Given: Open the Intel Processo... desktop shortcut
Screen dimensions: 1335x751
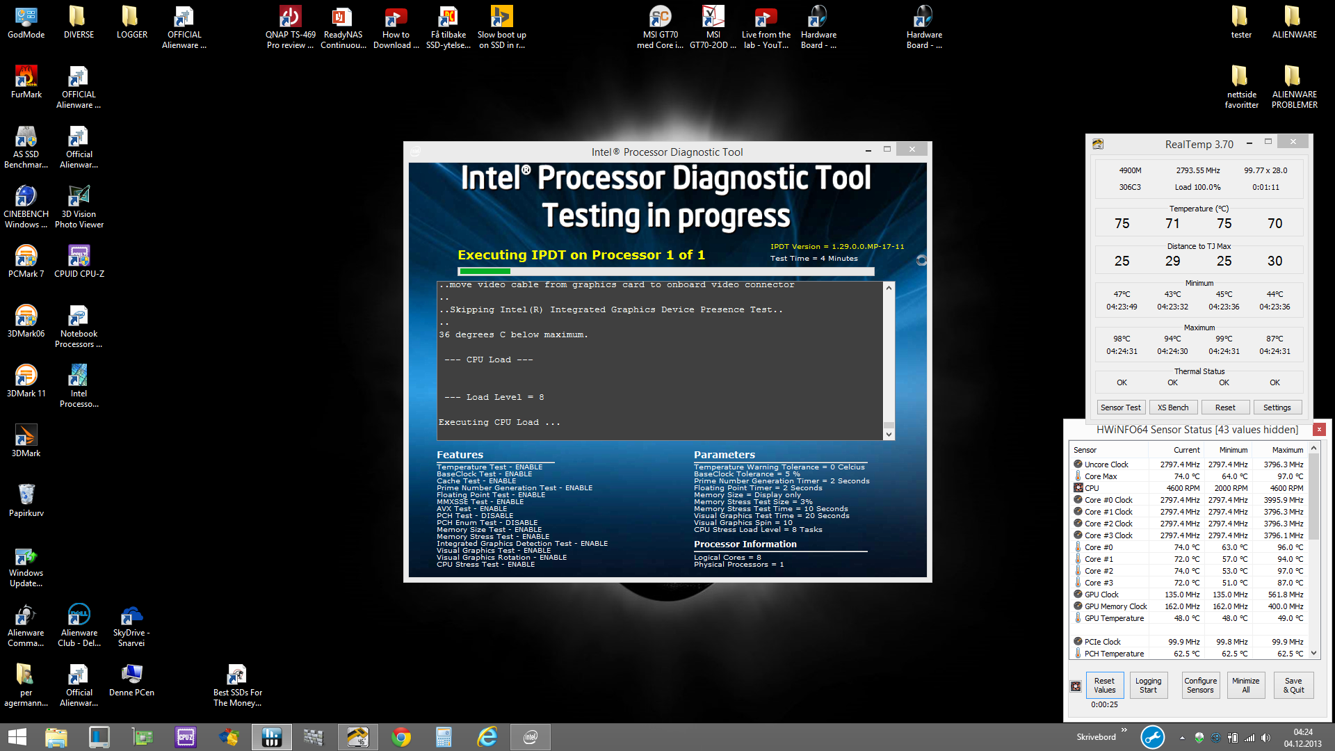Looking at the screenshot, I should coord(79,387).
